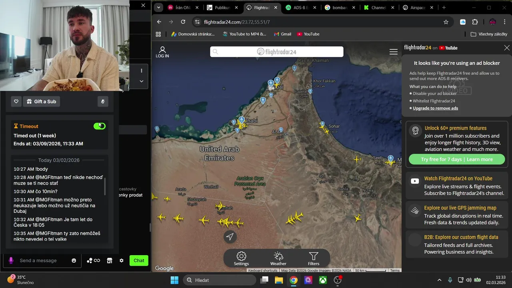Open chat settings gear
This screenshot has width=512, height=288.
(122, 260)
